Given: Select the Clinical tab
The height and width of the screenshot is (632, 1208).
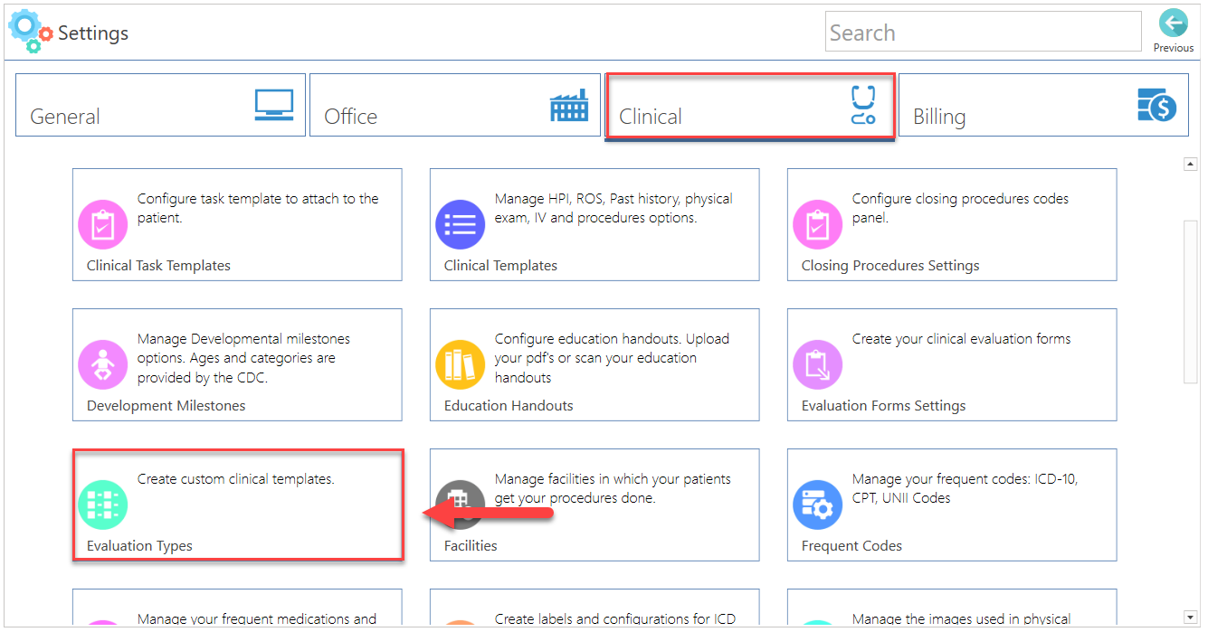Looking at the screenshot, I should 750,106.
